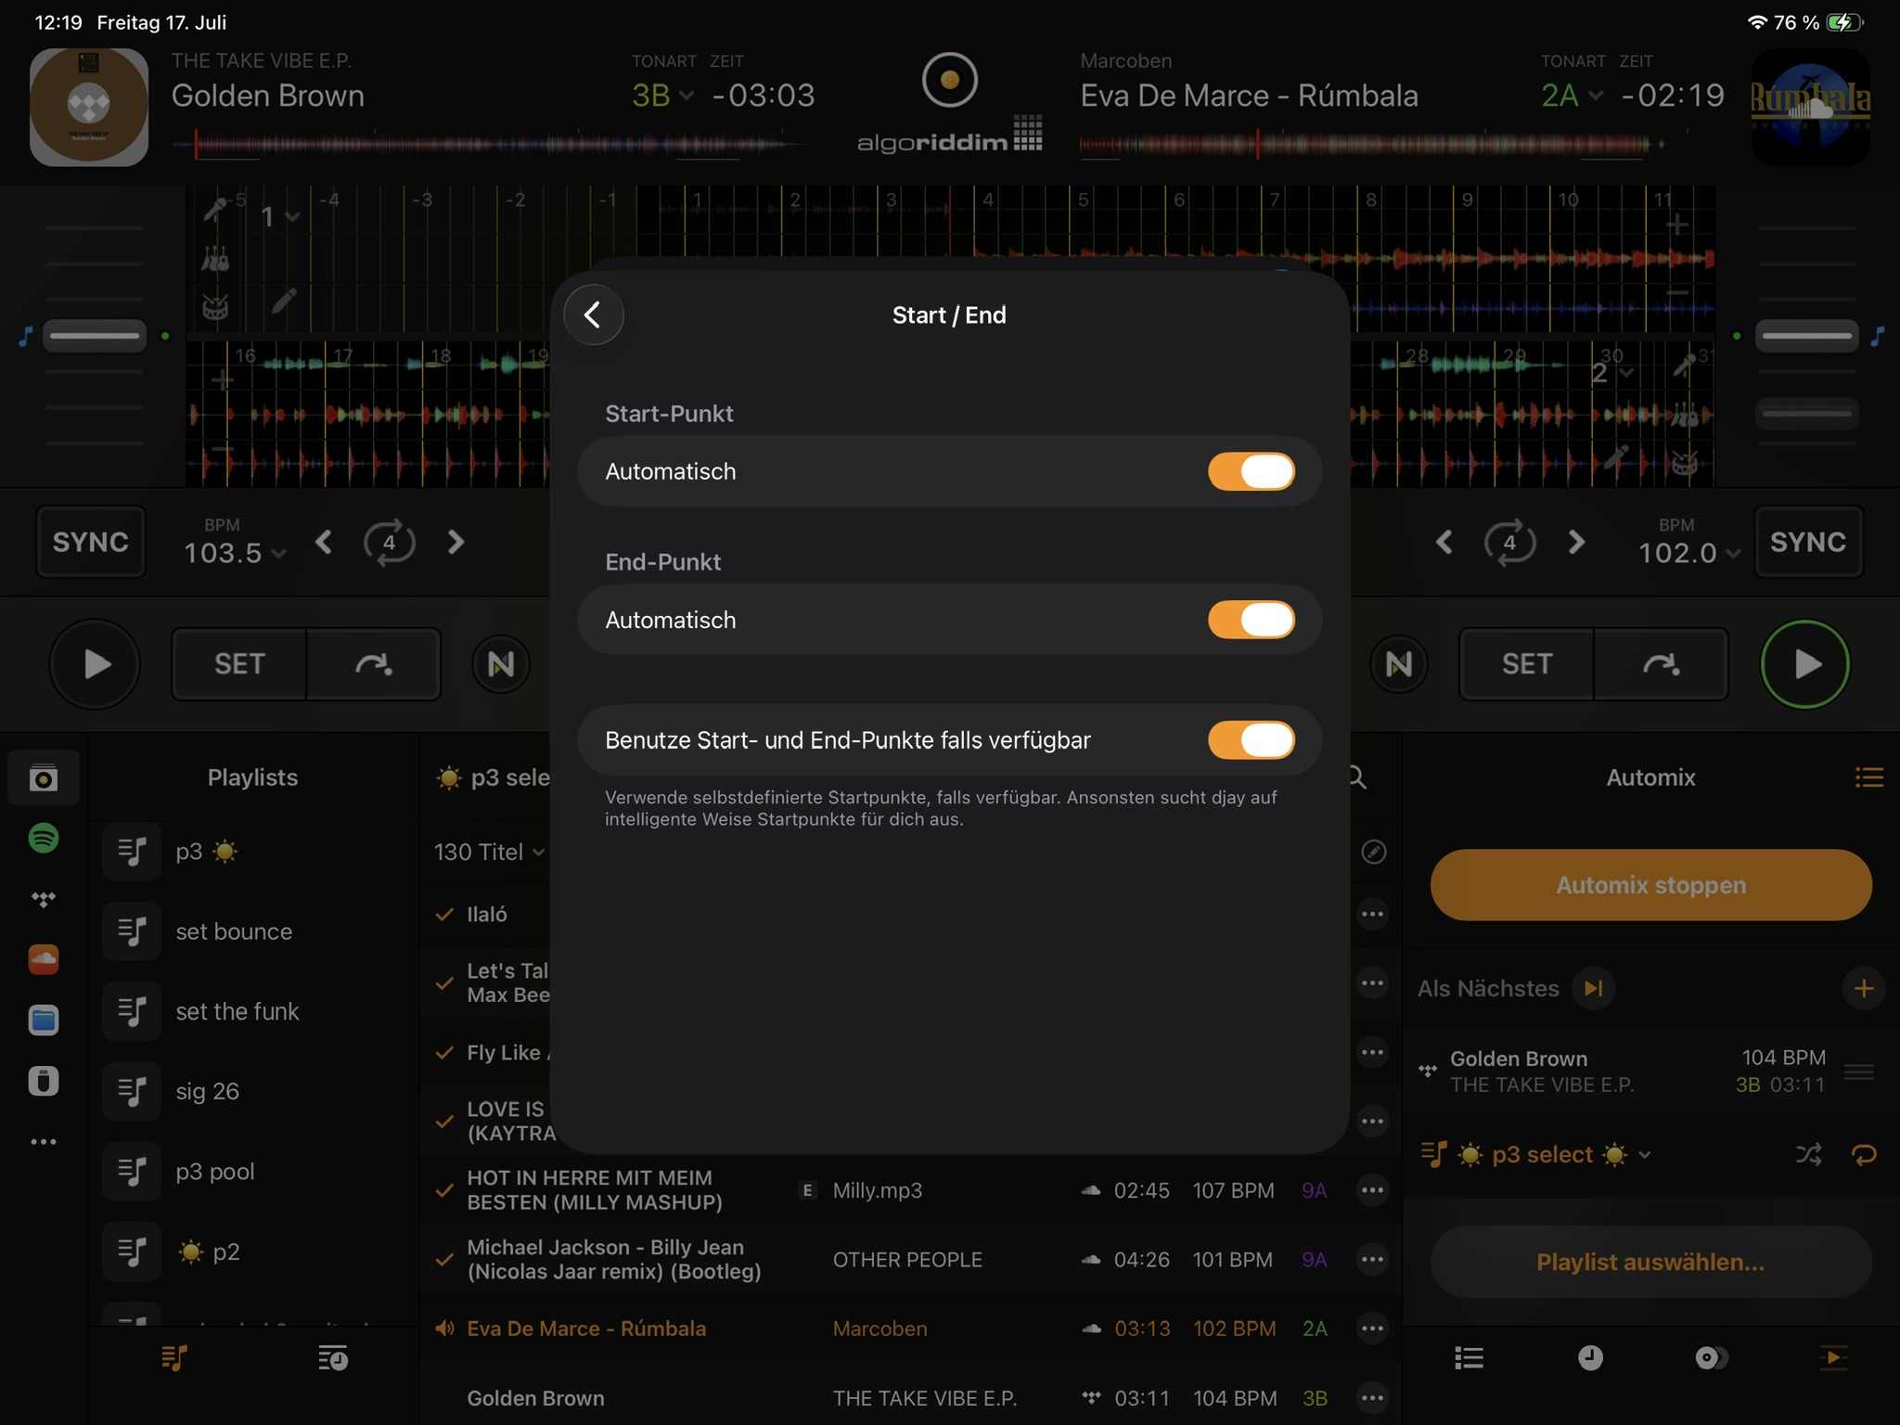Toggle shuffle in the Automix panel
Screen dimensions: 1900x1425
point(1808,1154)
